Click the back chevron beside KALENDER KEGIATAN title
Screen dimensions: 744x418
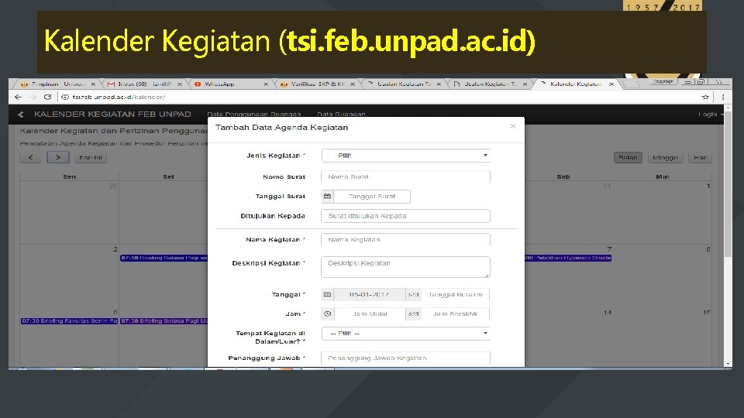[x=20, y=115]
